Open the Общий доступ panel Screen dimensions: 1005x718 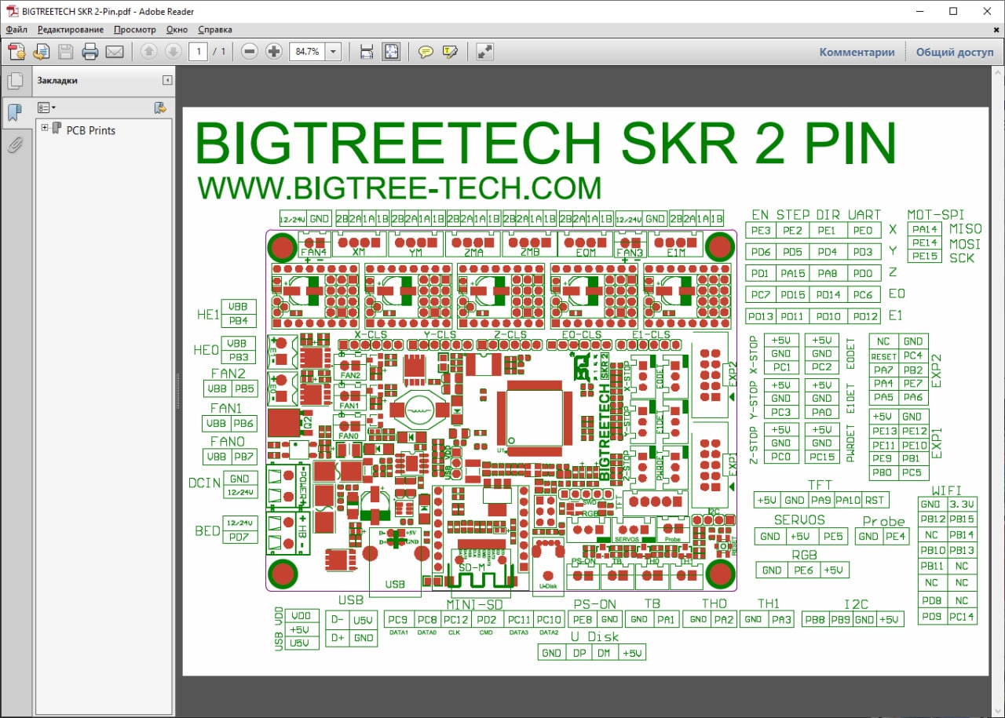tap(955, 52)
